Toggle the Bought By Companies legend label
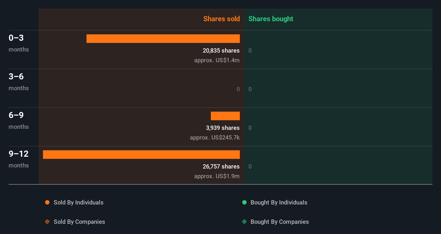441x234 pixels. click(280, 222)
